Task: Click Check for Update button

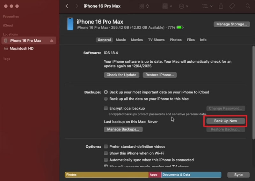Action: pos(121,75)
